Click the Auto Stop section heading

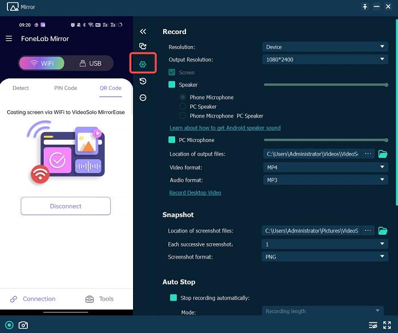pos(179,282)
